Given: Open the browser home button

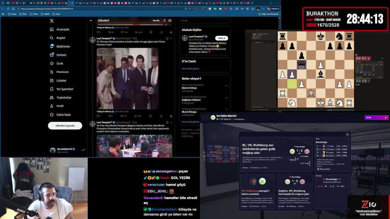Looking at the screenshot, I should (x=13, y=9).
